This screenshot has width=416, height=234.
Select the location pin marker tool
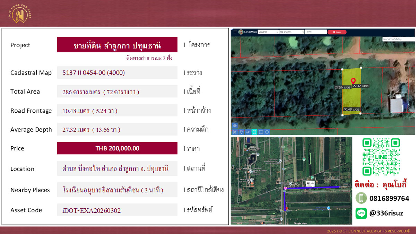241,132
